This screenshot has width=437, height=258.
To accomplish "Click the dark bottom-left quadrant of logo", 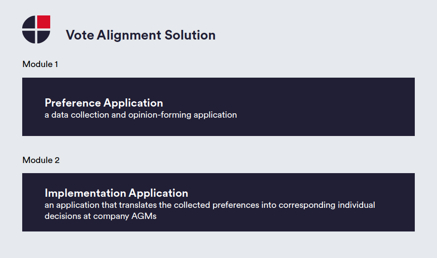I will tap(29, 37).
